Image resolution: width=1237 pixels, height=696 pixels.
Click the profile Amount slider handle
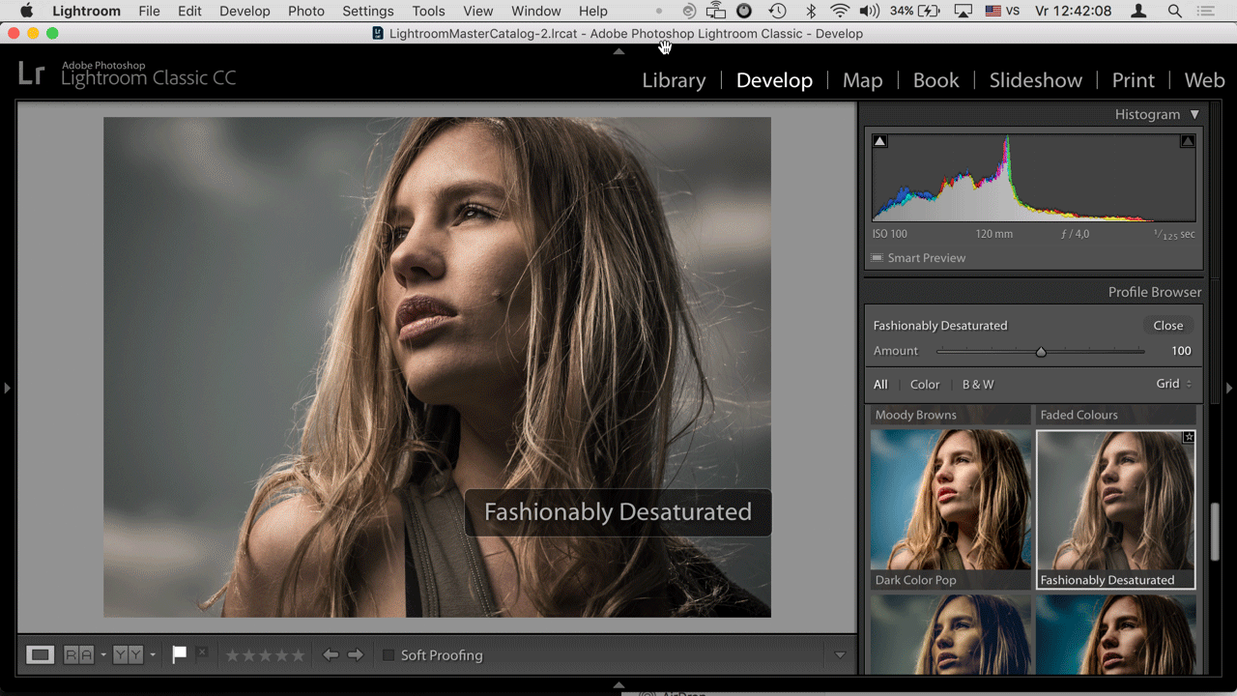click(1041, 352)
